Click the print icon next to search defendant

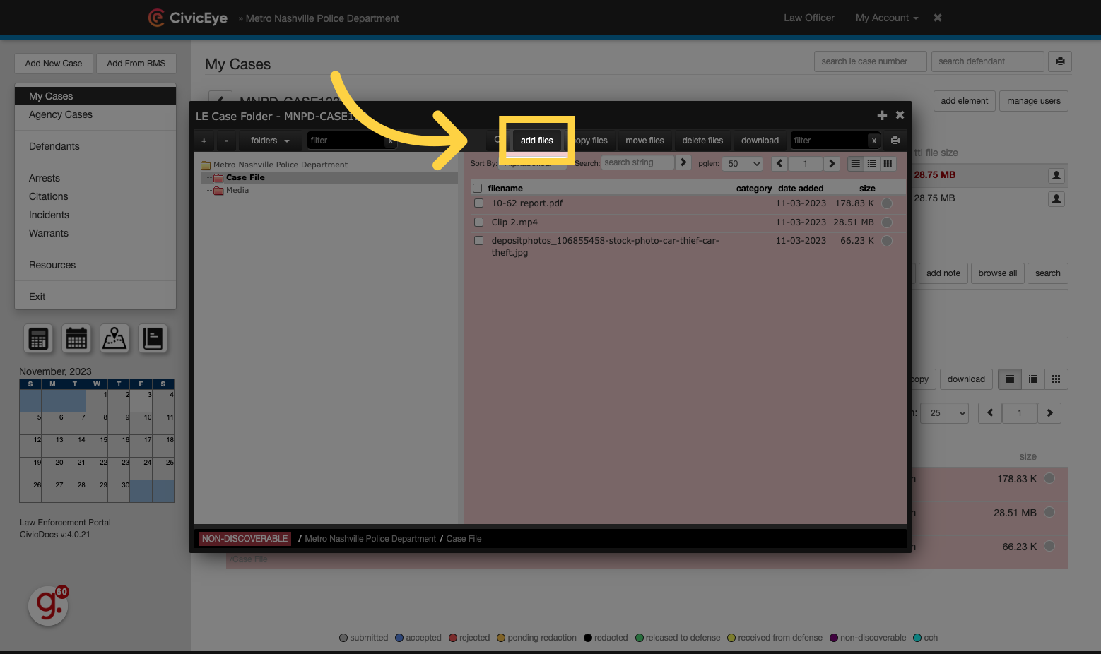tap(1060, 61)
